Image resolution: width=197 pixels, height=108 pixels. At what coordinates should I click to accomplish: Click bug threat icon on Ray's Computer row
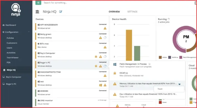click(96, 57)
